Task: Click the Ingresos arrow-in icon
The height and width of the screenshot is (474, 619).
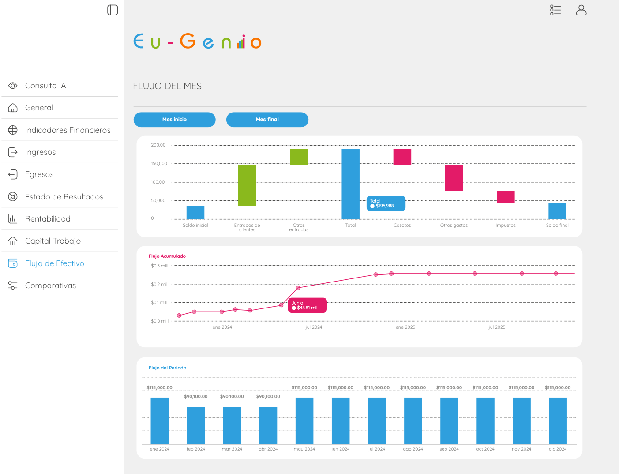Action: pyautogui.click(x=13, y=152)
